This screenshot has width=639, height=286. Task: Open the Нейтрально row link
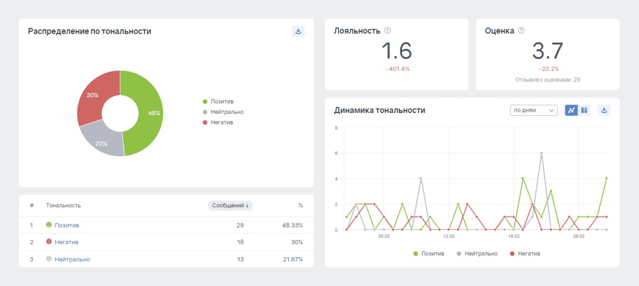(x=72, y=259)
